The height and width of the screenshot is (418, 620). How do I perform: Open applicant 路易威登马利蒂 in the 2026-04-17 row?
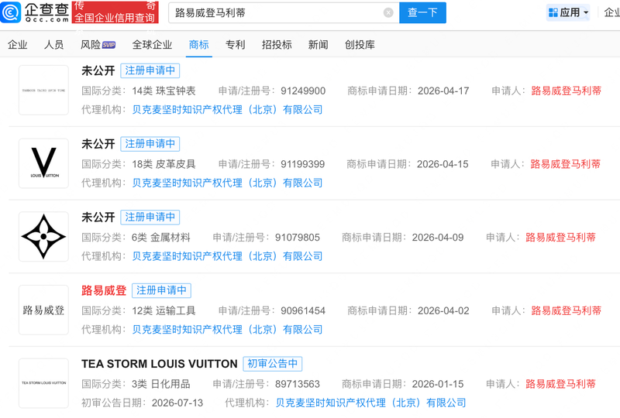tap(567, 91)
